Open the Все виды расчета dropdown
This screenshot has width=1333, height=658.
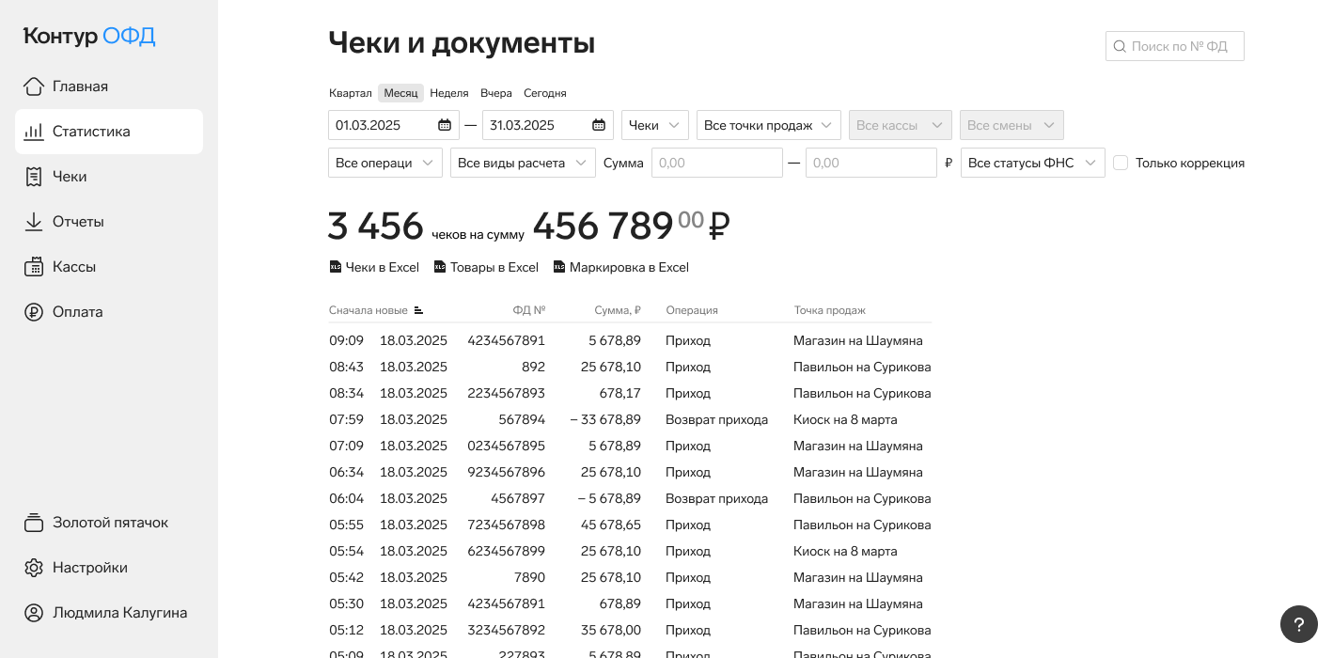[523, 163]
